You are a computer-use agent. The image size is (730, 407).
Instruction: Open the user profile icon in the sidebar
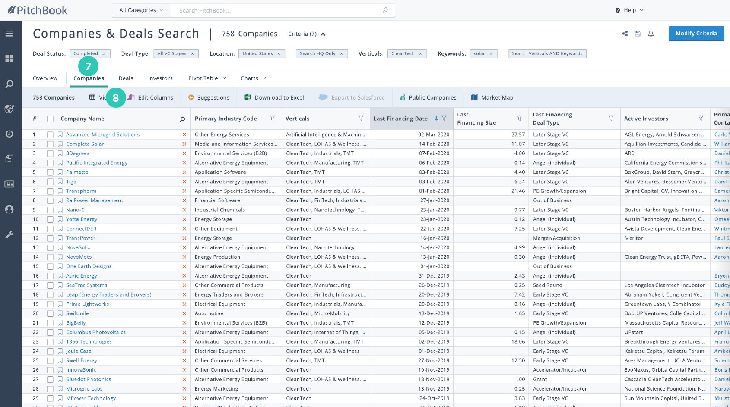(x=9, y=209)
